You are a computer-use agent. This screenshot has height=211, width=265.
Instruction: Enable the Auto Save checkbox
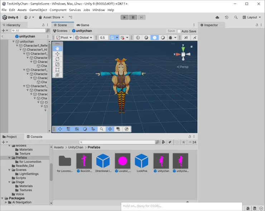point(179,31)
